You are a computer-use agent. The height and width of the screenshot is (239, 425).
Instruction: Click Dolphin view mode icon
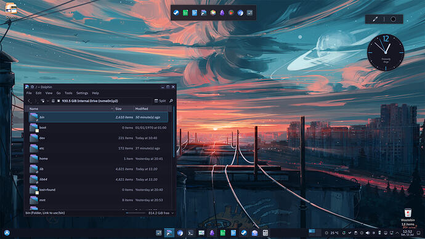(x=42, y=101)
